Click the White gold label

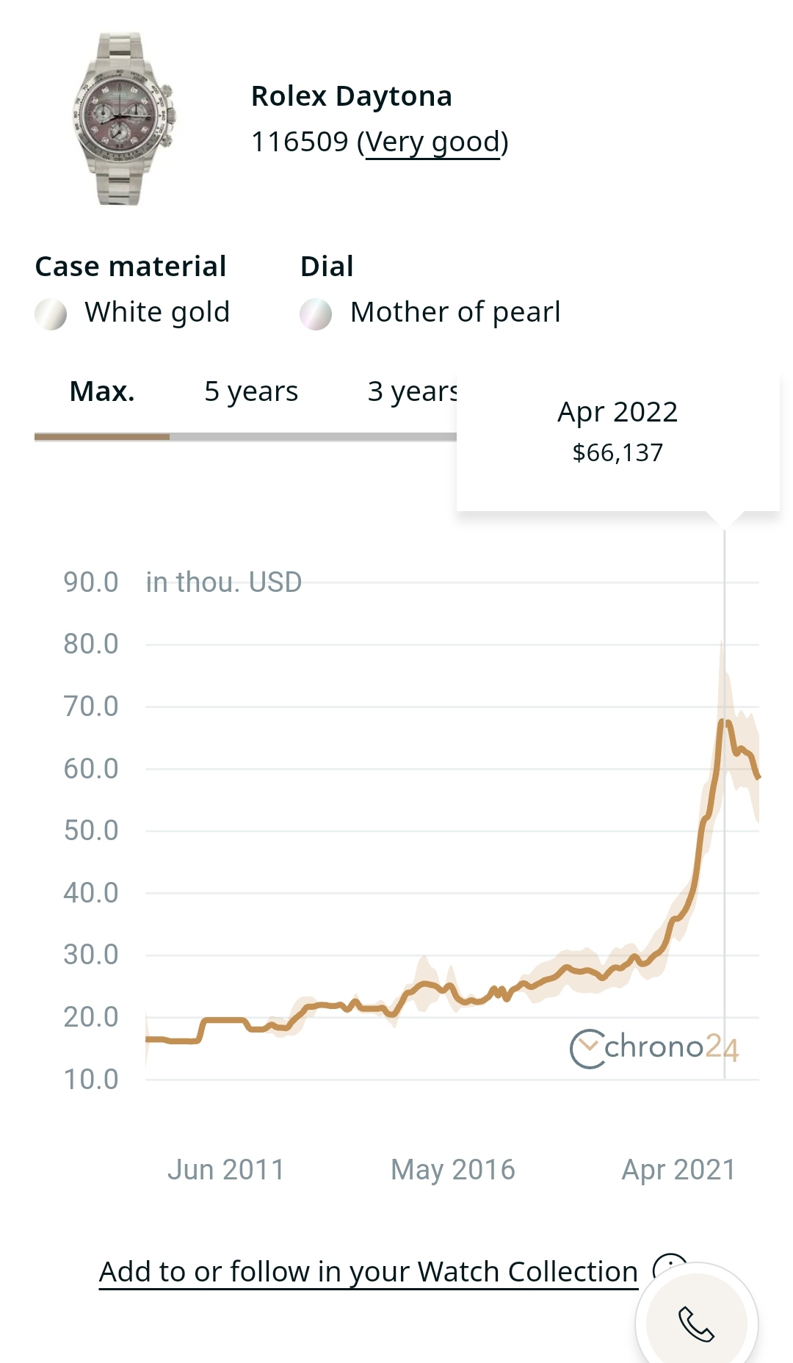pos(157,312)
